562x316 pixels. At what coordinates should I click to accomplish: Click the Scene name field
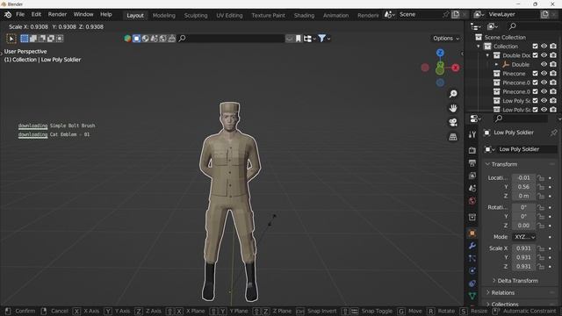coord(420,15)
